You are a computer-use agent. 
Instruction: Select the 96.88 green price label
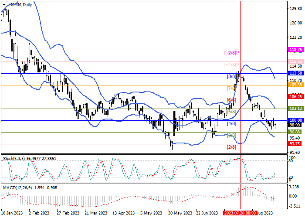click(295, 132)
